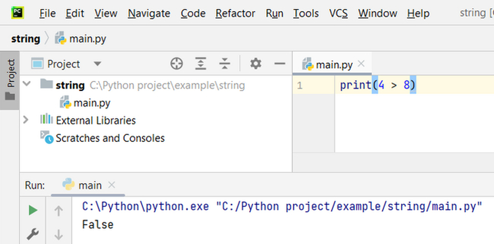494x244 pixels.
Task: Click the down arrow in Run console
Action: click(59, 235)
